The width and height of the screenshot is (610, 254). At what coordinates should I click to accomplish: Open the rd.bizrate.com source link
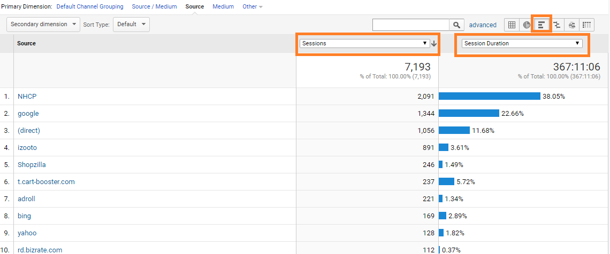(40, 250)
